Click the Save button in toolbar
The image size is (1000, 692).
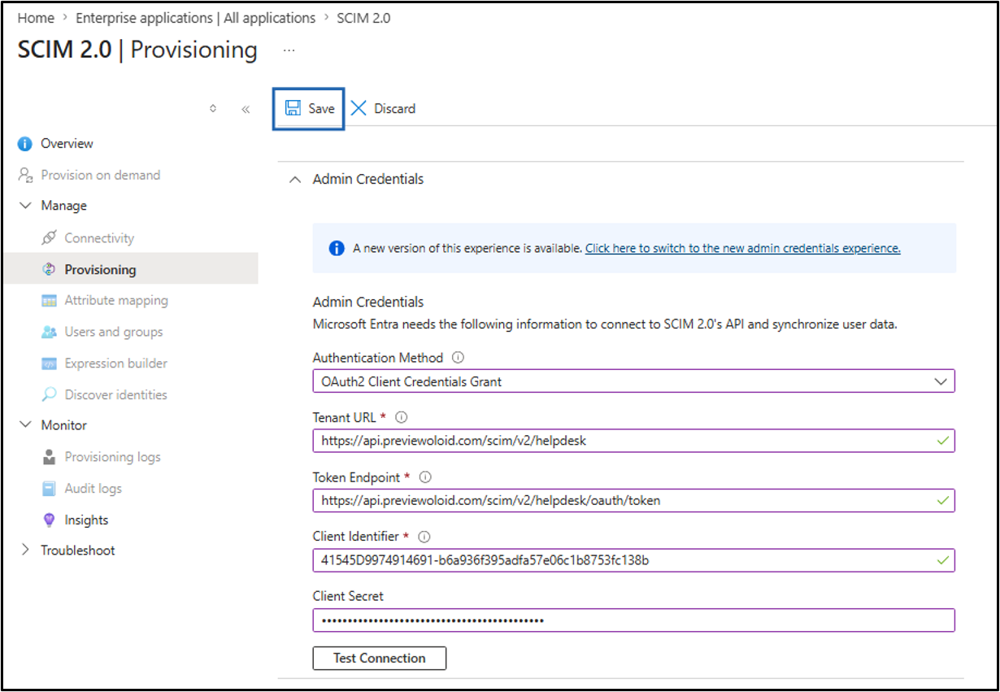pos(309,109)
